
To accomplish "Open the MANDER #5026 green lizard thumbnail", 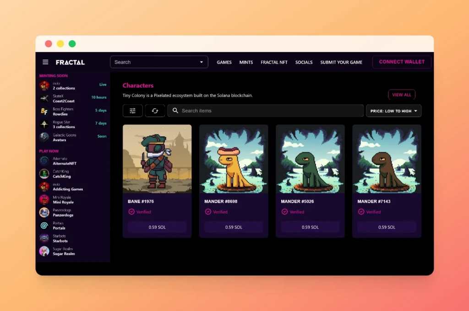I will [310, 159].
